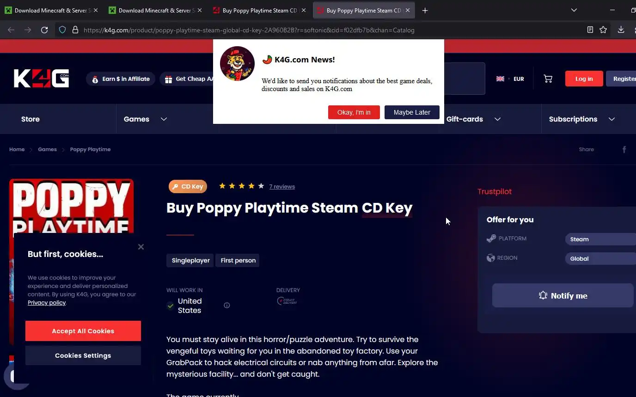This screenshot has height=397, width=636.
Task: Click Get Cheap AAA button
Action: (x=187, y=79)
